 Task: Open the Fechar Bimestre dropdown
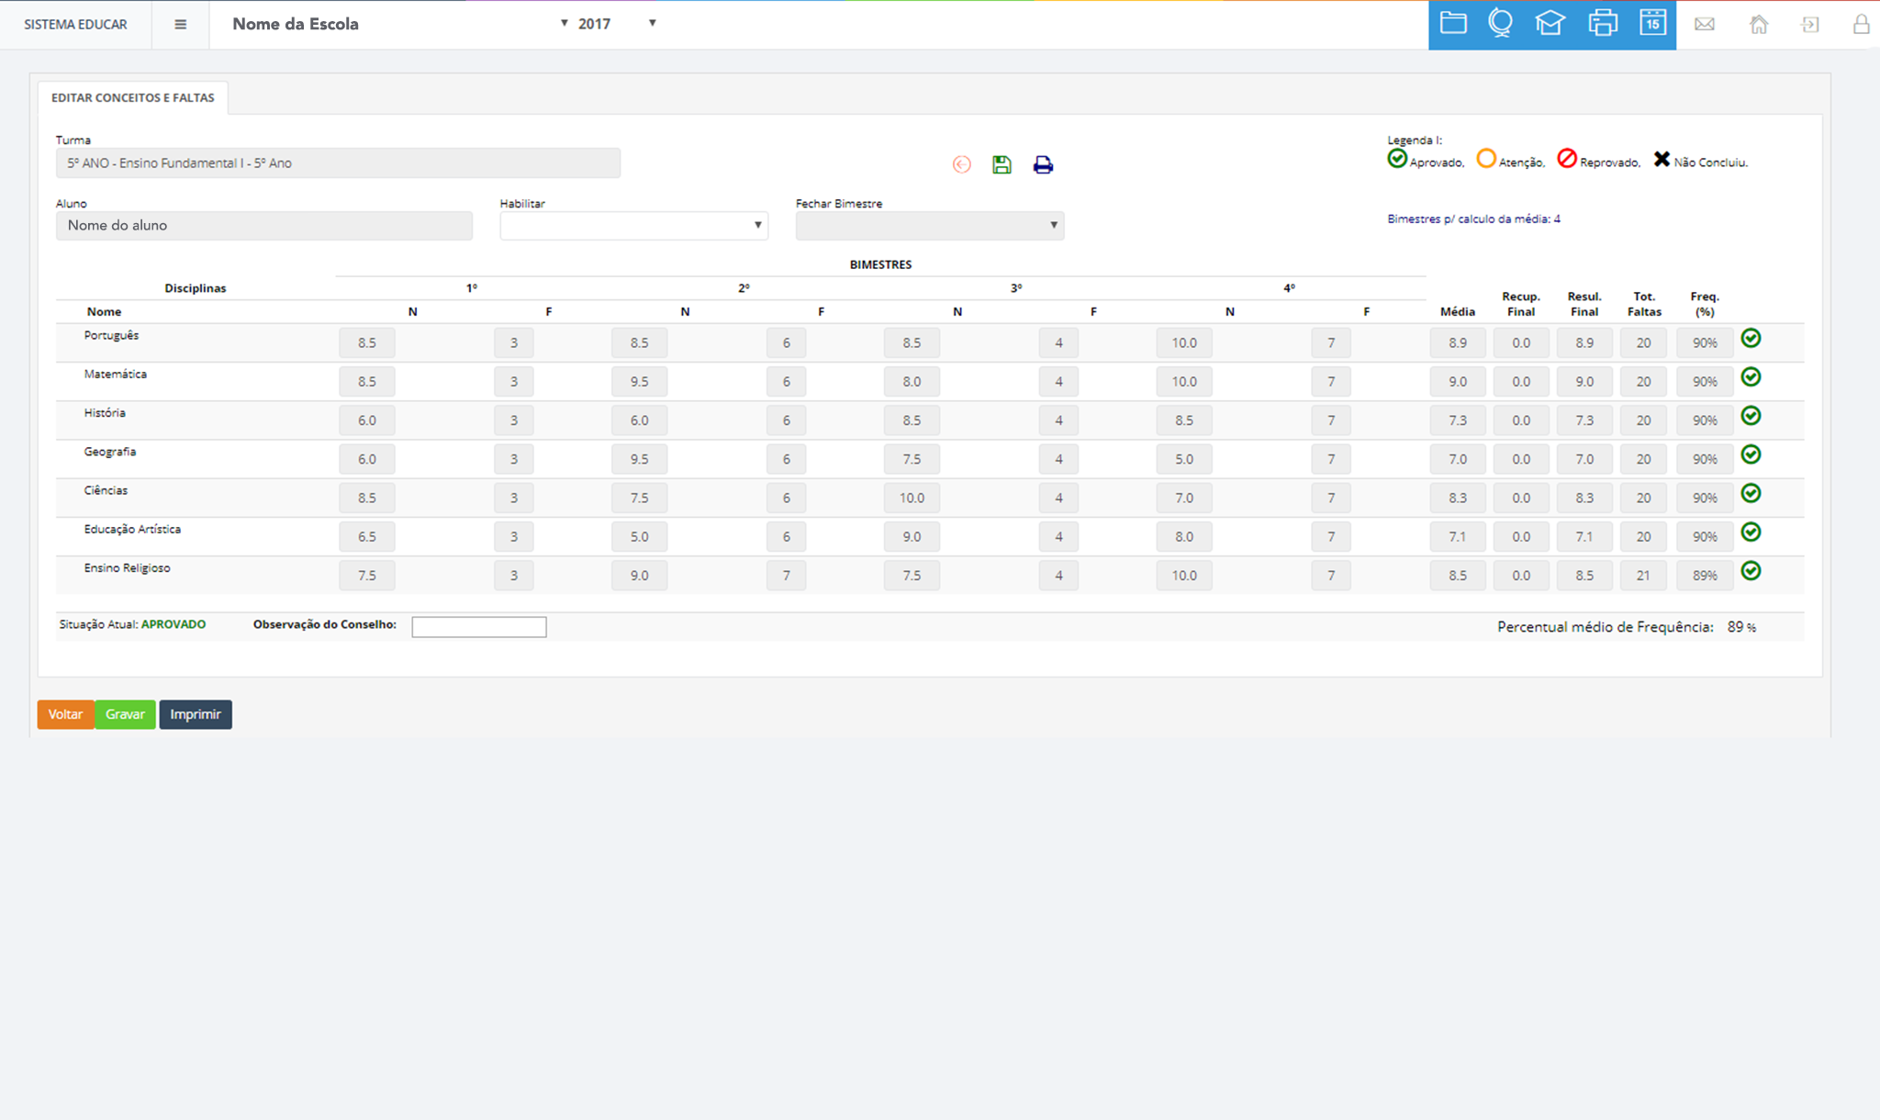click(929, 225)
